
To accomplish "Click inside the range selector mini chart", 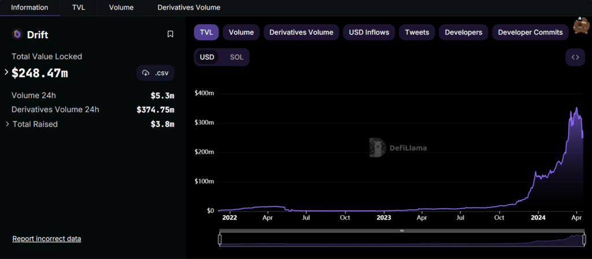I will tap(402, 239).
